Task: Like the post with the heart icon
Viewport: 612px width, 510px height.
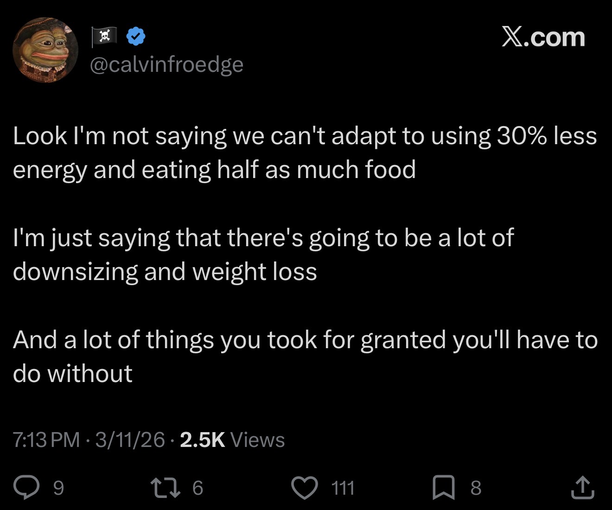Action: pos(304,488)
